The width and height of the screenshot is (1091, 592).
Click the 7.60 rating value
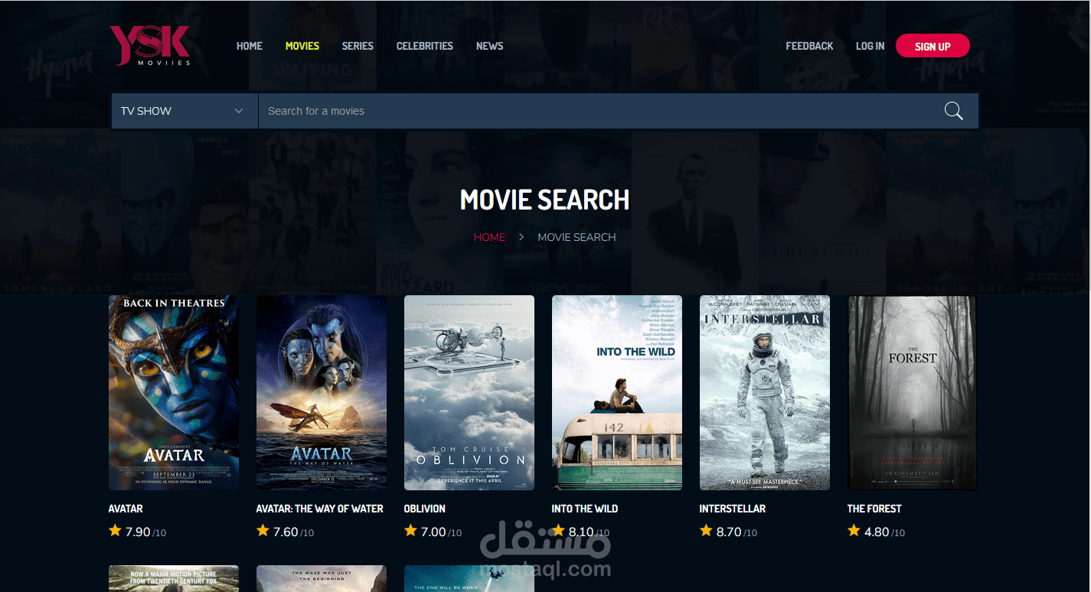click(x=286, y=532)
